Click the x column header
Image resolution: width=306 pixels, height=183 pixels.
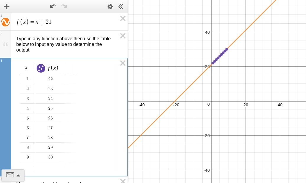point(26,68)
